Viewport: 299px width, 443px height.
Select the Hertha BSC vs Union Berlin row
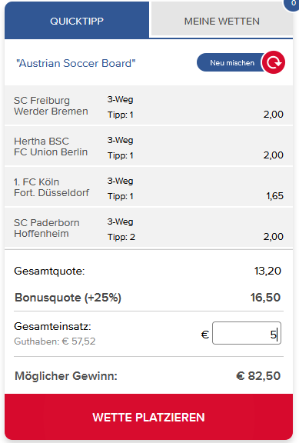(148, 146)
